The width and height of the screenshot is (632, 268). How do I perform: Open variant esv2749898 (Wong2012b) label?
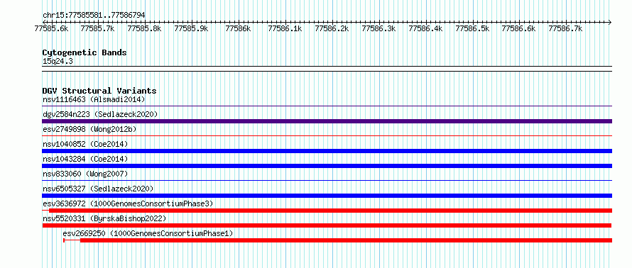click(x=89, y=129)
